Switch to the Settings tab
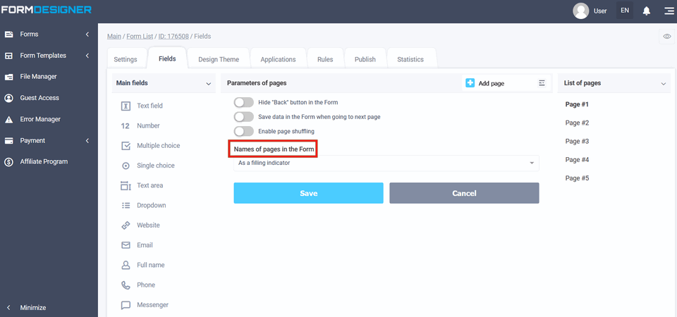 126,59
